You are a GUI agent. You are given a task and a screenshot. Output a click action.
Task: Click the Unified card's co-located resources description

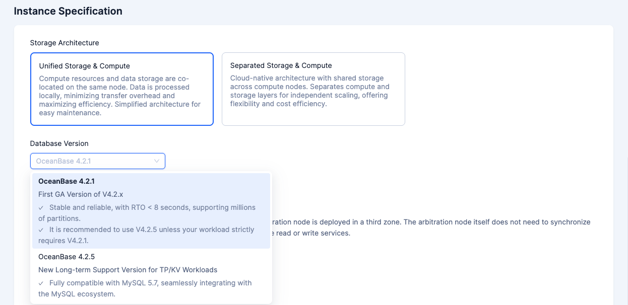tap(119, 96)
